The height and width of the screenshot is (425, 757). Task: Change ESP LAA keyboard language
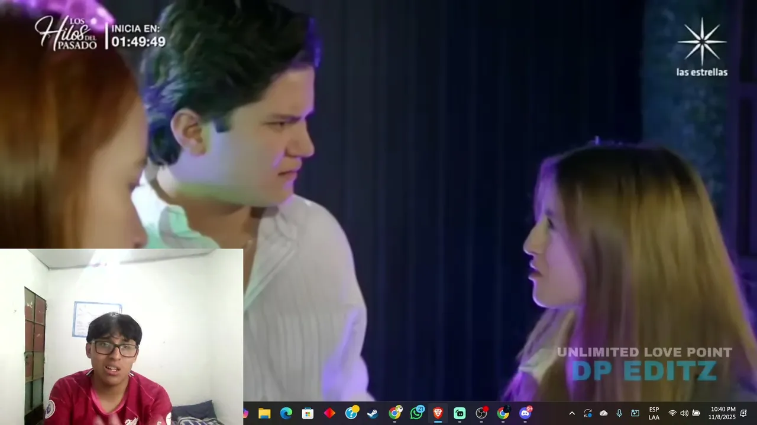[x=654, y=413]
